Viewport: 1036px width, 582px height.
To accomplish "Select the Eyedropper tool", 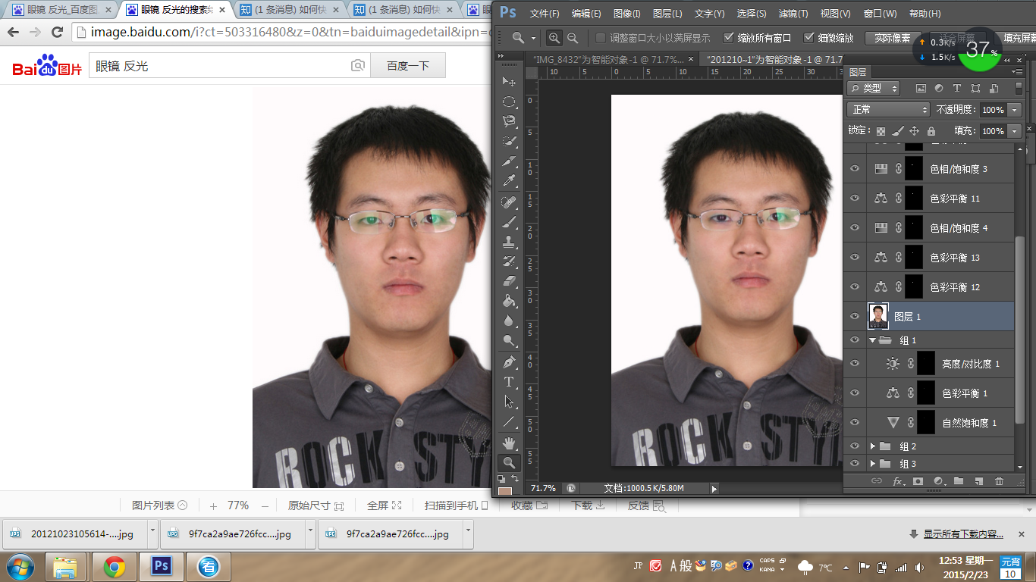I will coord(509,180).
